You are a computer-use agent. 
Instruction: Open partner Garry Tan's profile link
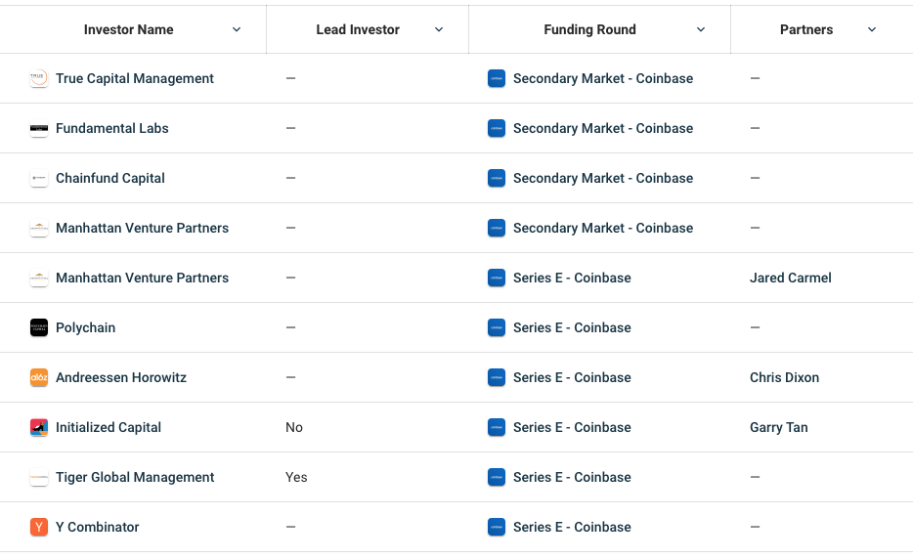tap(778, 428)
